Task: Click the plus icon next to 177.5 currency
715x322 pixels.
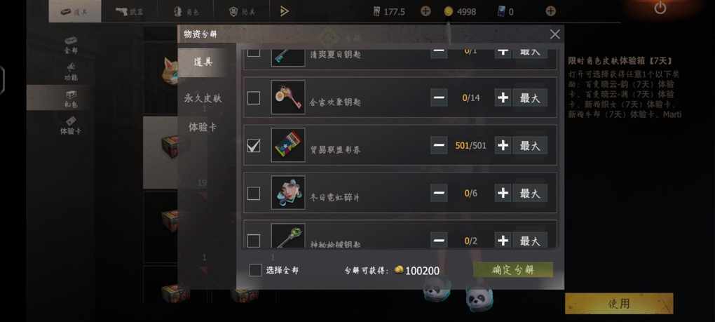Action: tap(425, 11)
